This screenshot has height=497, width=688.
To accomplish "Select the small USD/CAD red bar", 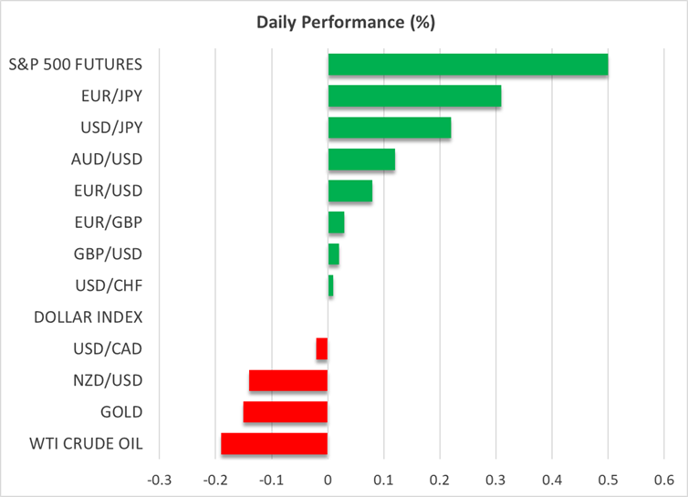I will pyautogui.click(x=322, y=348).
